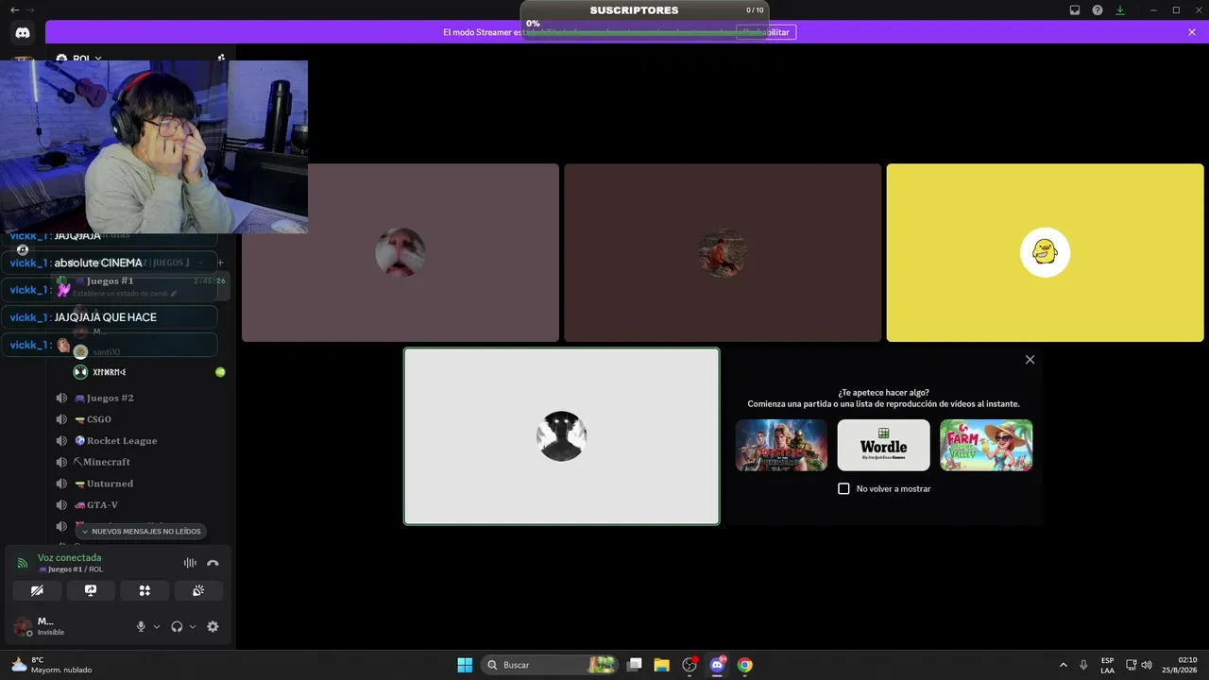Open headphone output options arrow

[193, 626]
